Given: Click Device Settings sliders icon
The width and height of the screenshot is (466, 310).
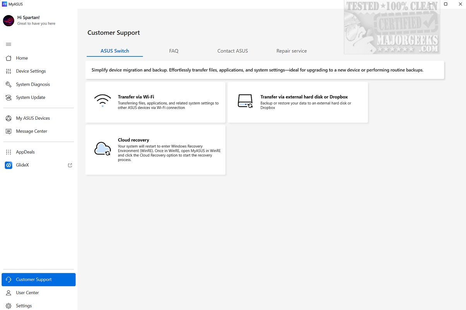Looking at the screenshot, I should [x=9, y=71].
